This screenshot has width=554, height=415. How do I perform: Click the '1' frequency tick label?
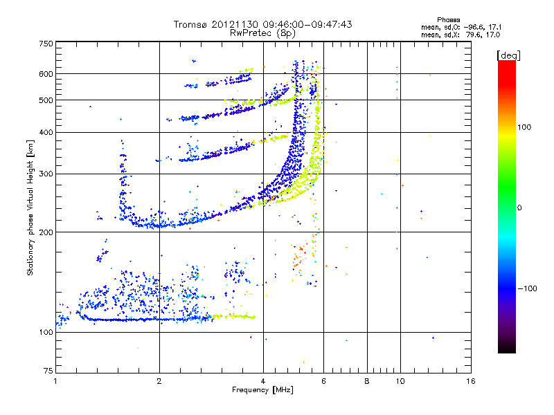click(55, 381)
